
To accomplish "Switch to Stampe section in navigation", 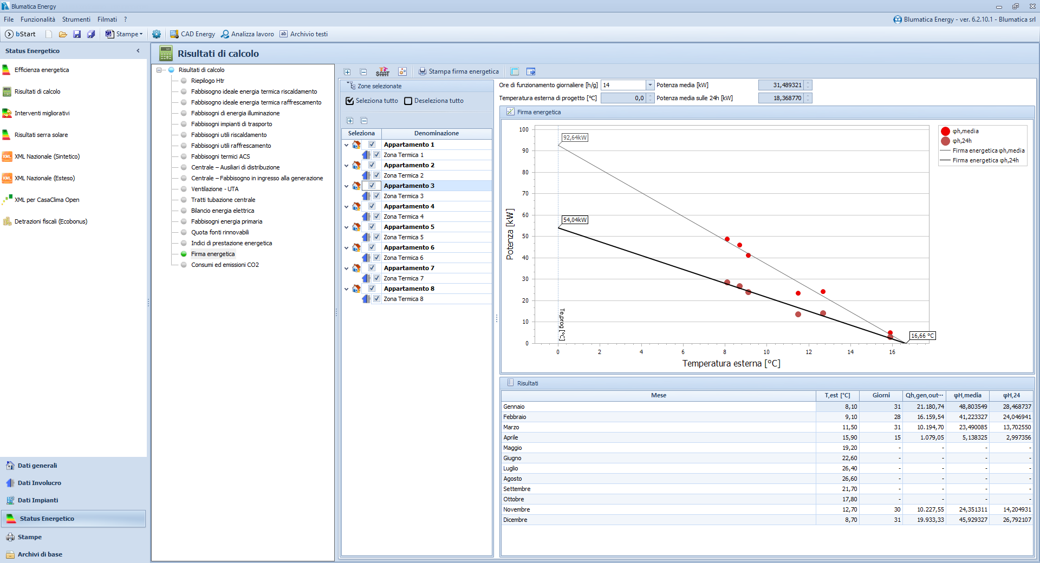I will tap(30, 537).
